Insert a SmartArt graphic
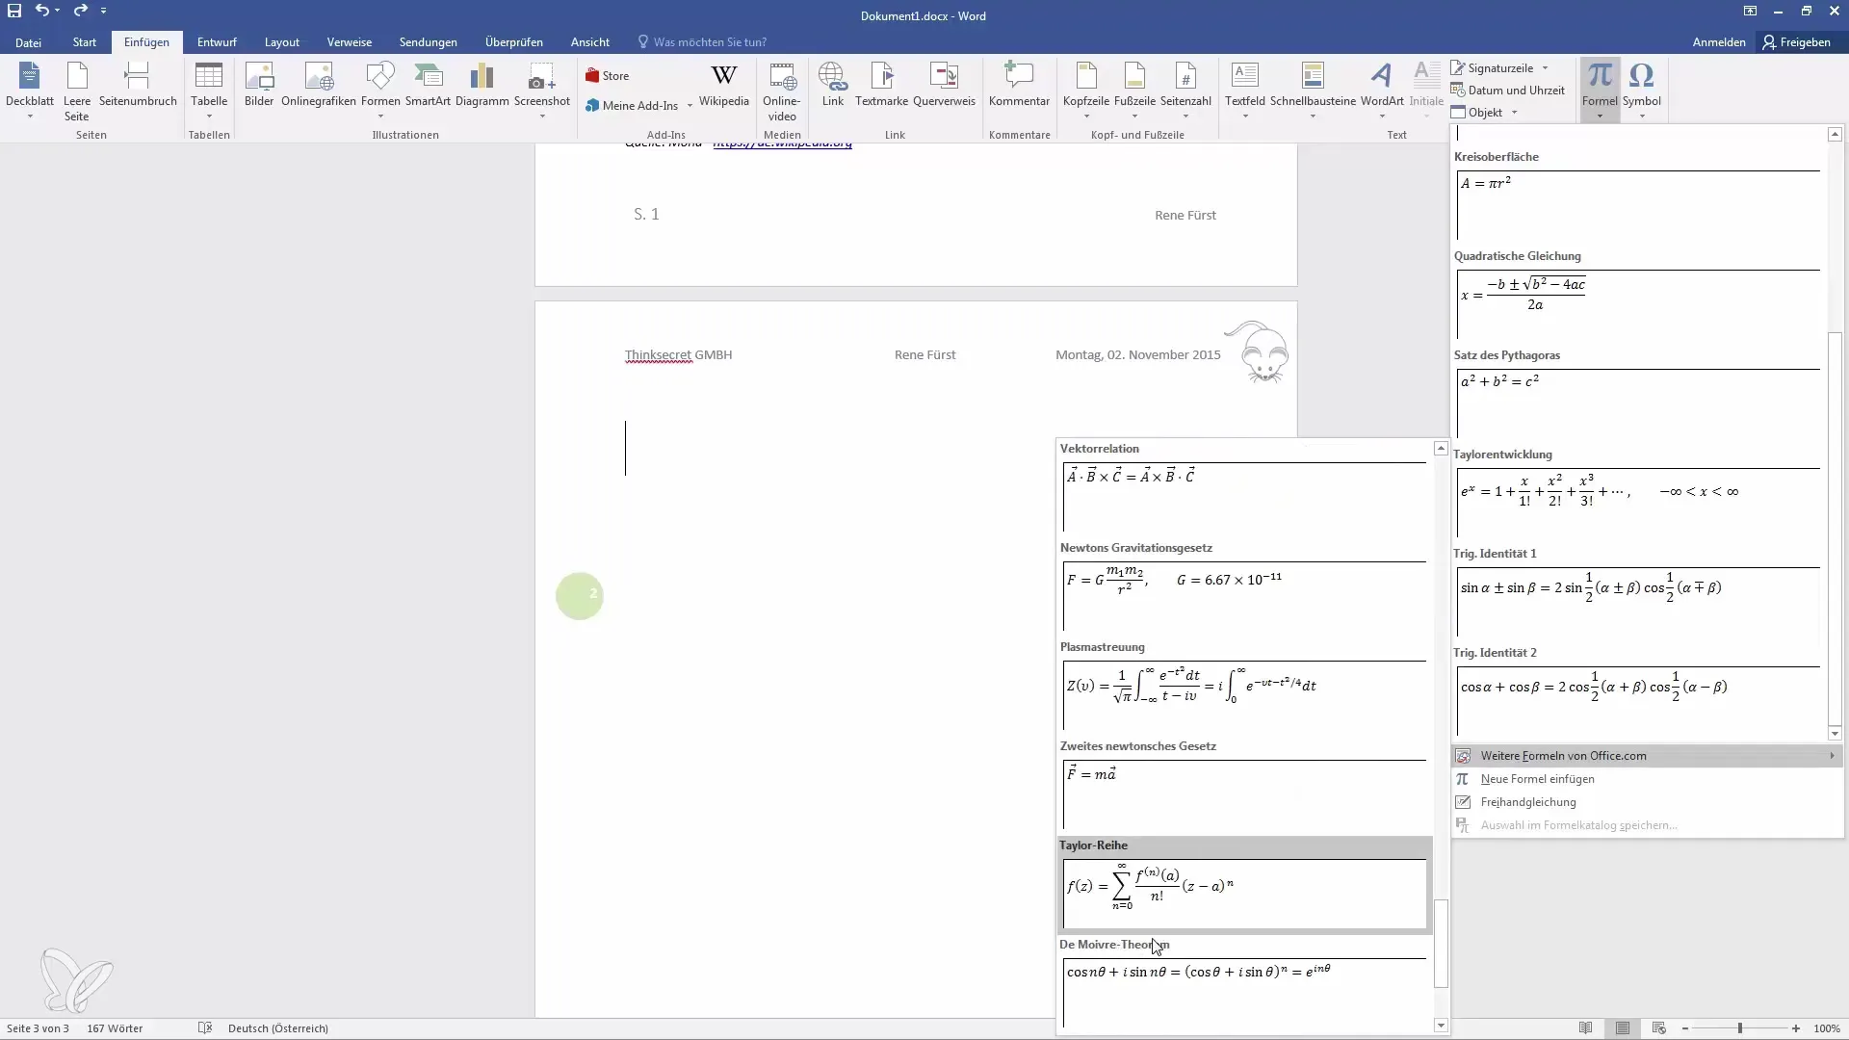Screen dimensions: 1849x1040 click(428, 85)
